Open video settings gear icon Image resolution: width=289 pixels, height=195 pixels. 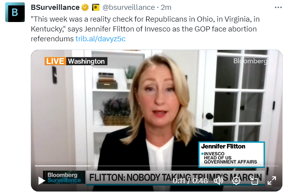(236, 180)
